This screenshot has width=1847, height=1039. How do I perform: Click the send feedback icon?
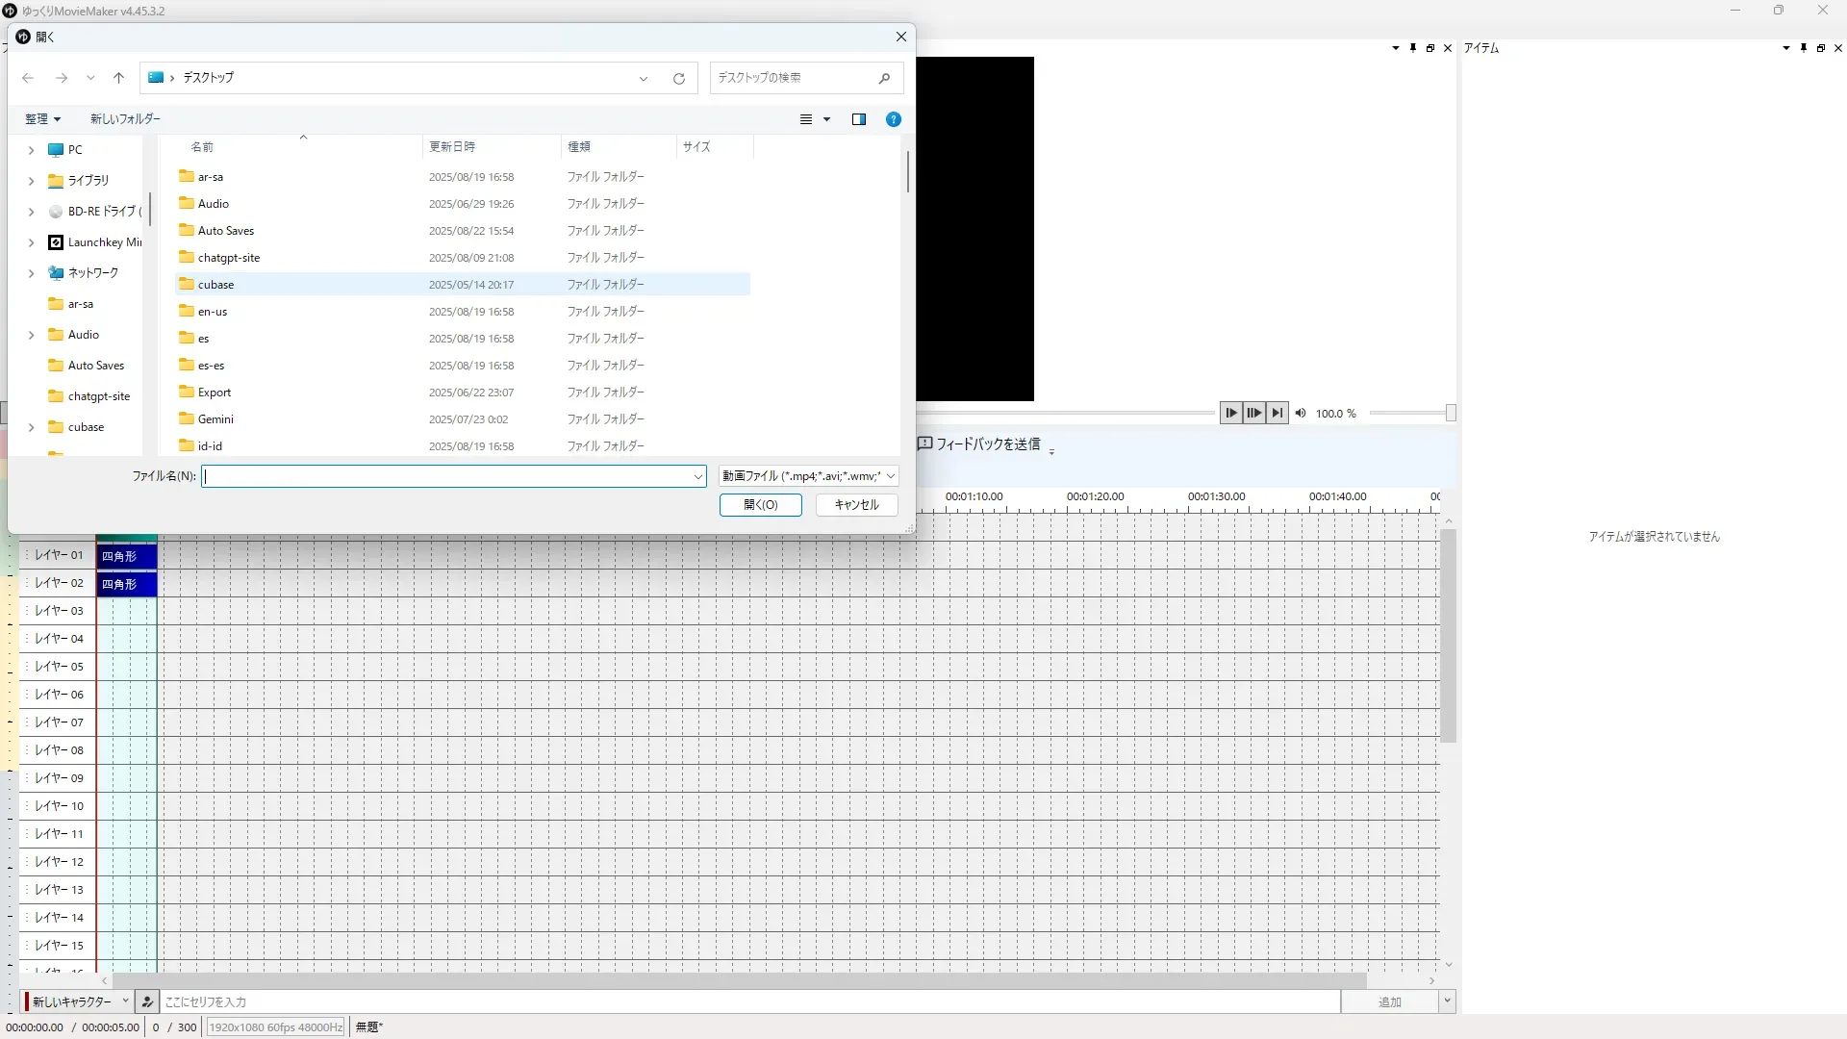924,443
